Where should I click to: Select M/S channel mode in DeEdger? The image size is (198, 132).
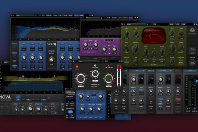pyautogui.click(x=111, y=66)
